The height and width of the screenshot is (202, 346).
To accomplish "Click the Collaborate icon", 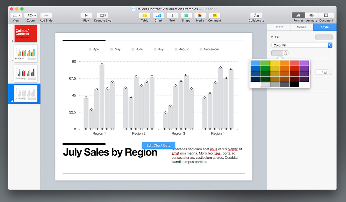I will click(x=256, y=16).
